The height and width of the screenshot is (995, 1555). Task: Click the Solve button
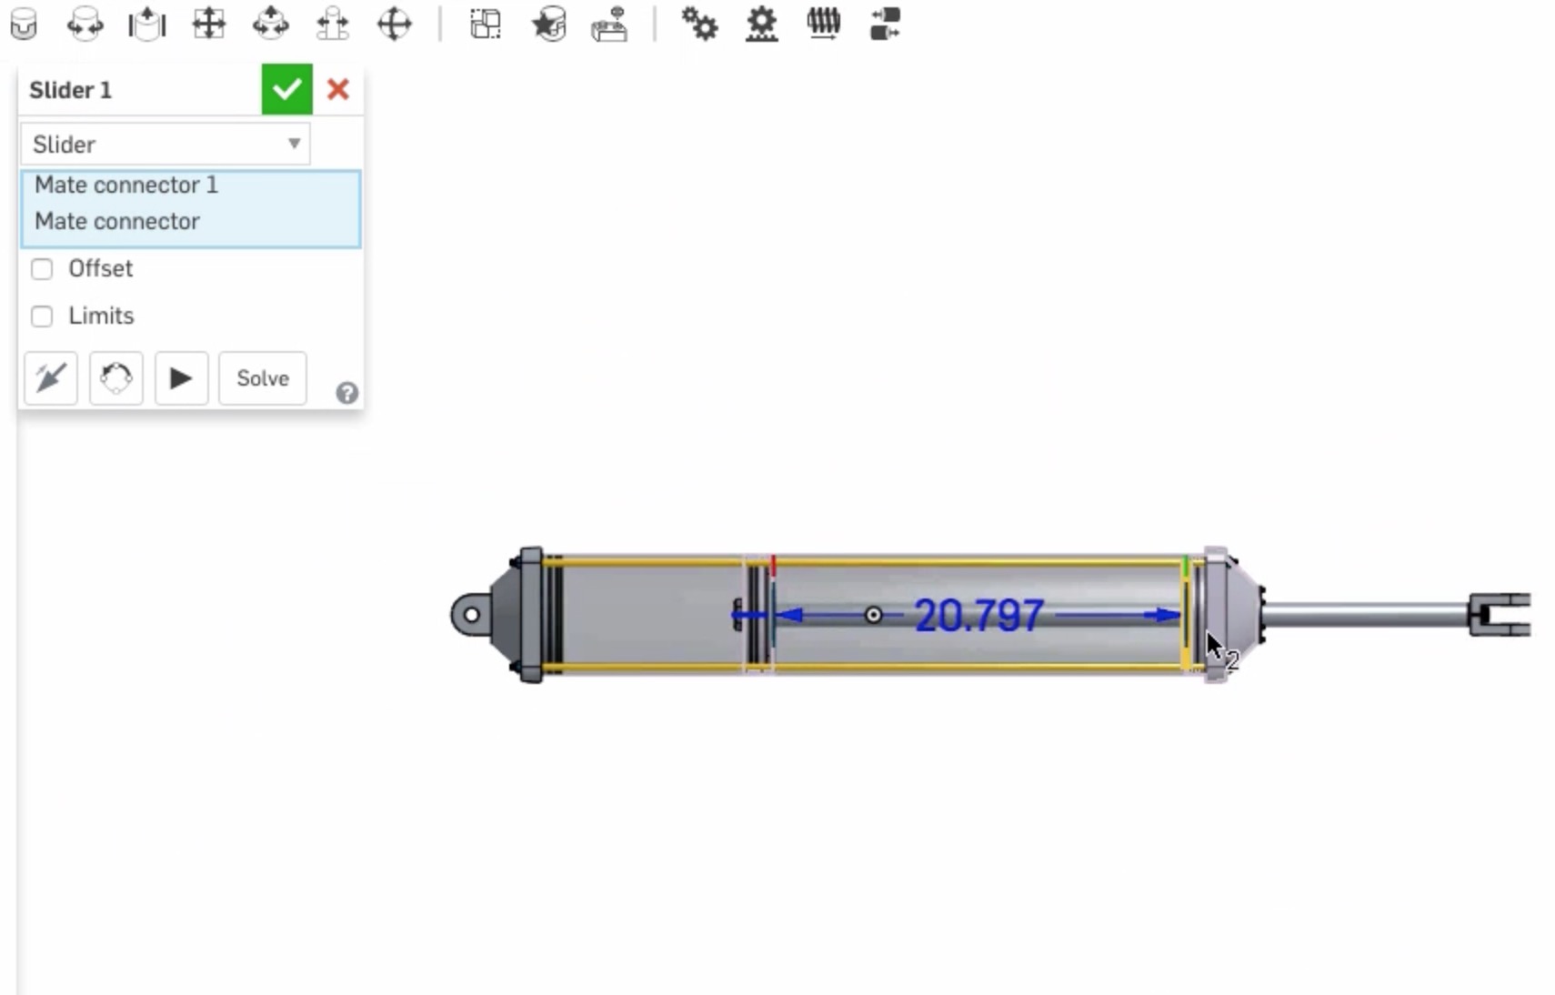263,378
